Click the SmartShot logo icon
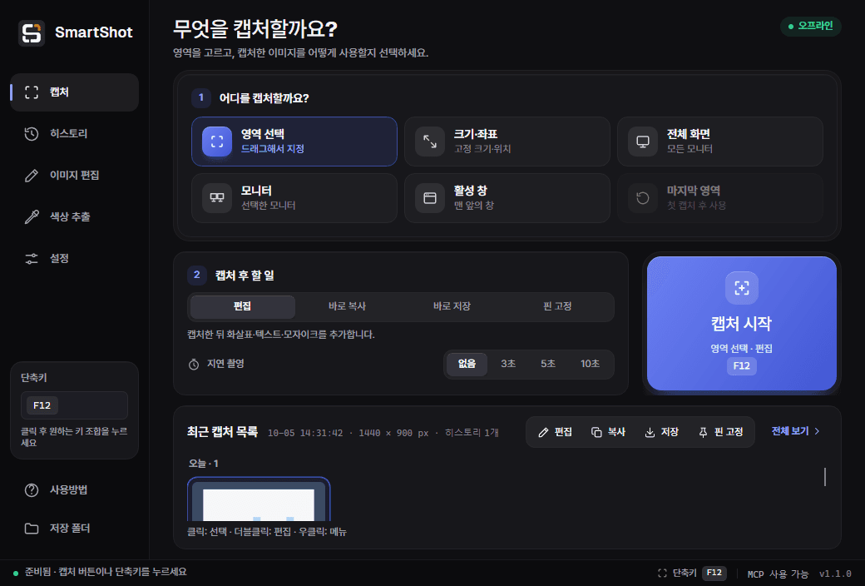 [x=32, y=32]
